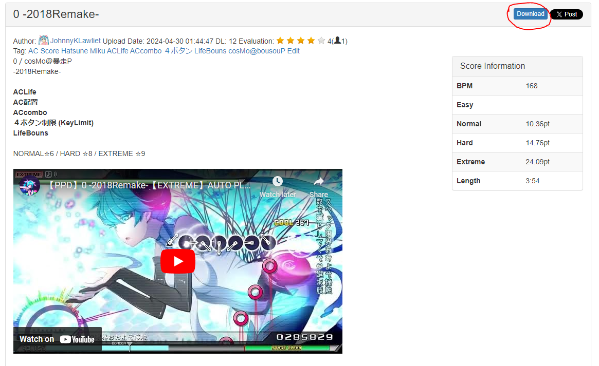
Task: Rate with the first gold star
Action: point(280,41)
